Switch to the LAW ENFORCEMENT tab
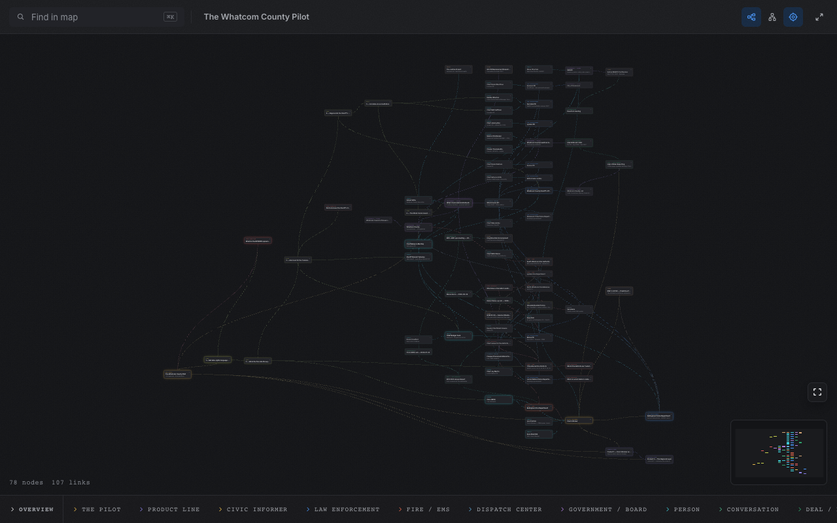This screenshot has height=523, width=837. (x=343, y=509)
